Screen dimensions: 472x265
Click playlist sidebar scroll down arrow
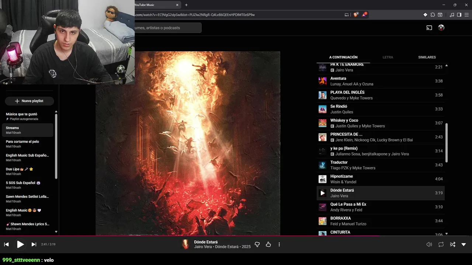[56, 232]
